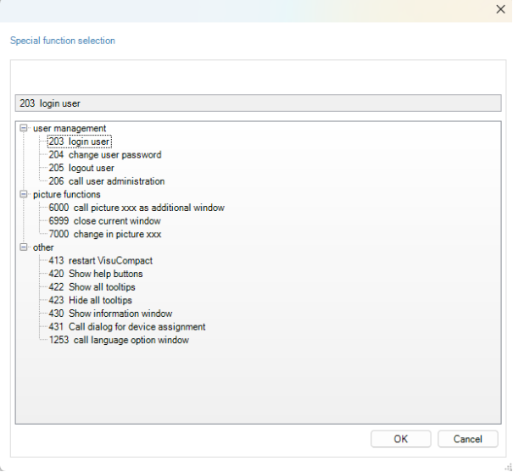Select 431 Call dialog for device assignment
Screen dimensions: 513x472
pyautogui.click(x=127, y=326)
